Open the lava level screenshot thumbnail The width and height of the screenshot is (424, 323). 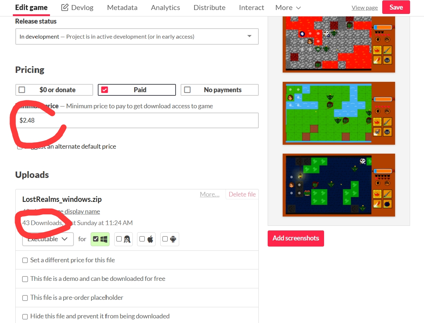pyautogui.click(x=338, y=44)
